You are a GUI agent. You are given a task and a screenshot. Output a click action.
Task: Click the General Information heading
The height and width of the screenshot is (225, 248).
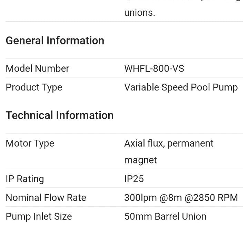click(55, 41)
